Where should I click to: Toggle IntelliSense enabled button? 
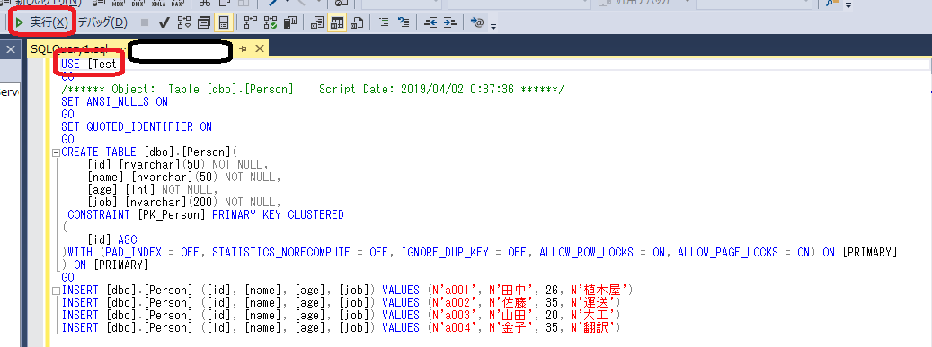point(224,22)
